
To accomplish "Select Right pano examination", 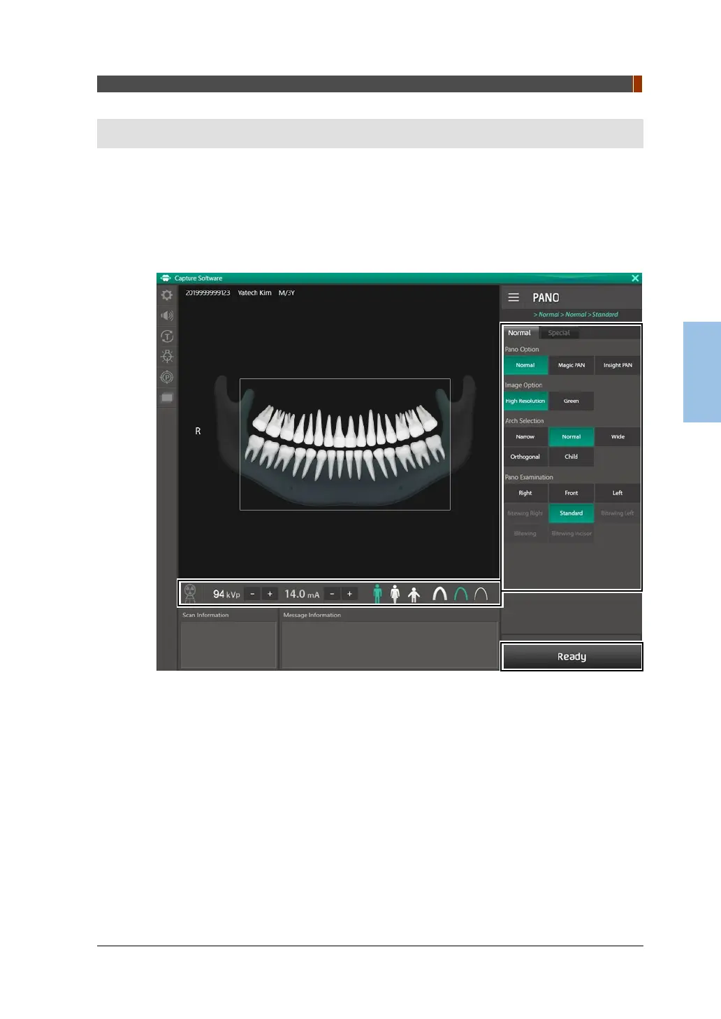I will (x=525, y=493).
